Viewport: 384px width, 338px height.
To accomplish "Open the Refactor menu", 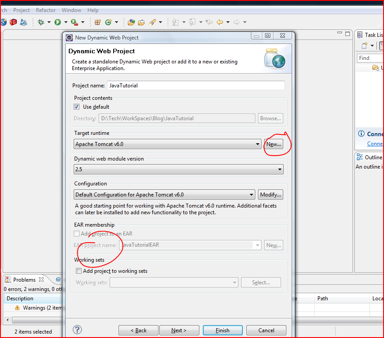I will click(x=46, y=10).
